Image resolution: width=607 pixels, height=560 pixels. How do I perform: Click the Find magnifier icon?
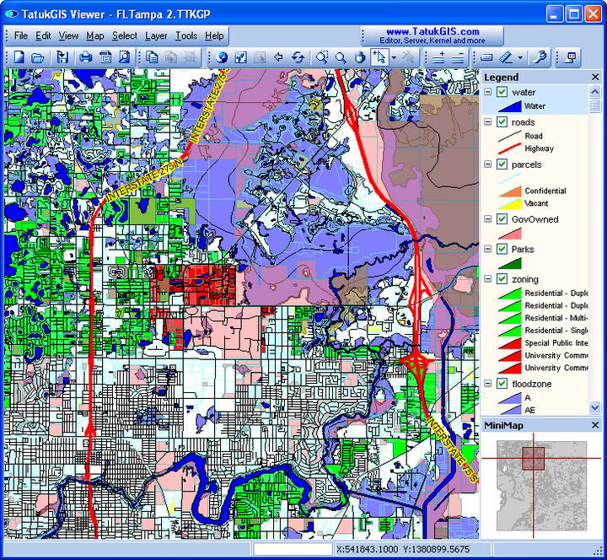(540, 57)
